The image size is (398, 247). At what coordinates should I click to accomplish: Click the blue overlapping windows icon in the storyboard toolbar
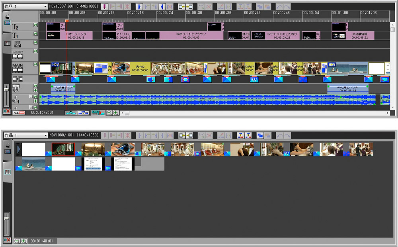(259, 135)
